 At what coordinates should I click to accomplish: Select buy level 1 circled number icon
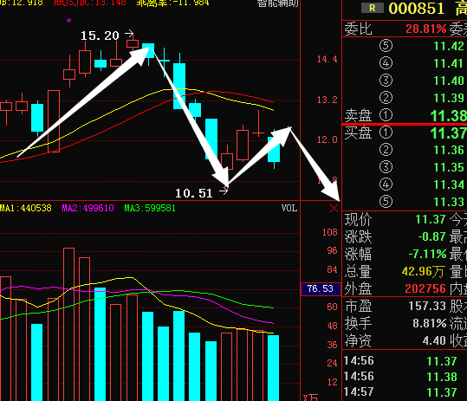(386, 133)
